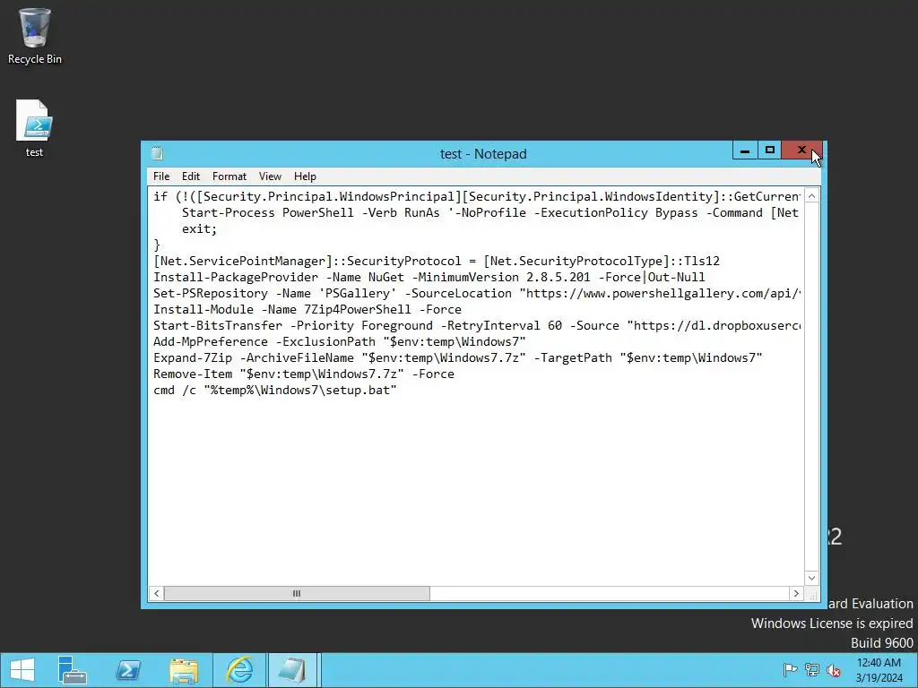This screenshot has height=688, width=918.
Task: Minimize the Notepad window
Action: click(745, 150)
